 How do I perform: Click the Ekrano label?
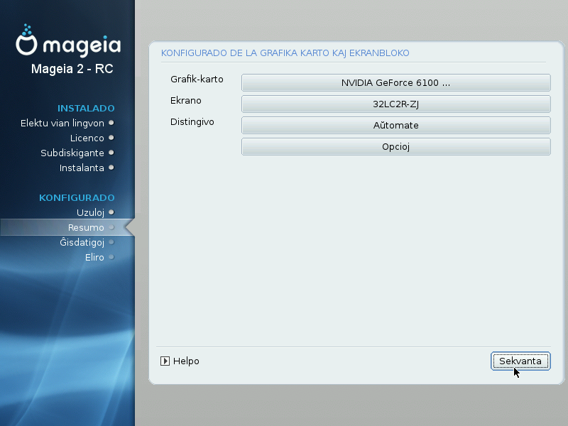pyautogui.click(x=186, y=100)
